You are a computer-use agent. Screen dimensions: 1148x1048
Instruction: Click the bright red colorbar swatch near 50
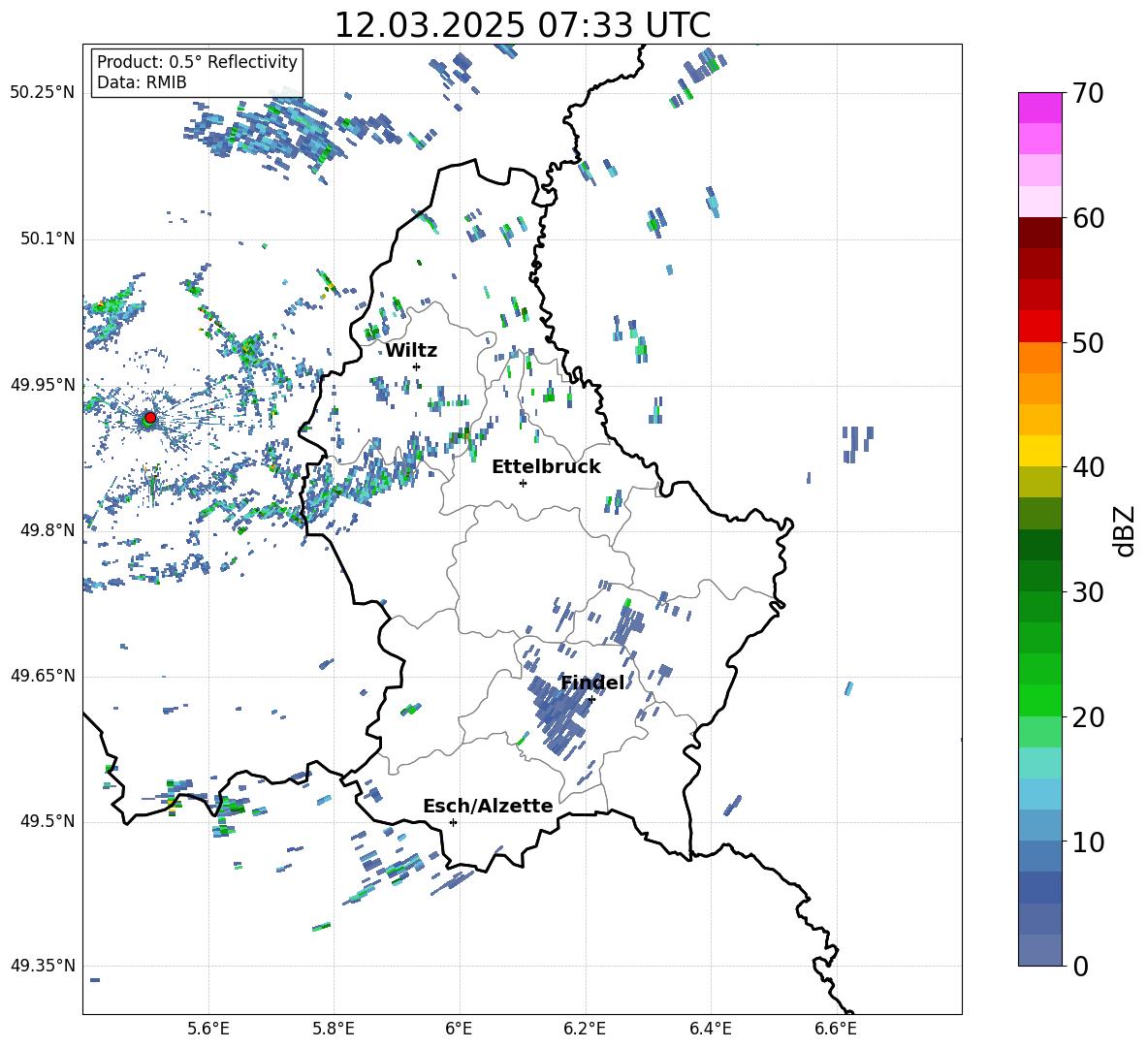1040,327
